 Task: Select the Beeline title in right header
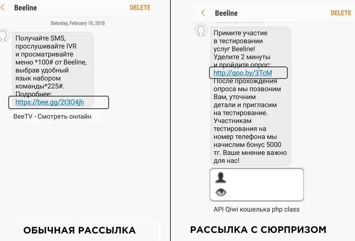(x=226, y=13)
